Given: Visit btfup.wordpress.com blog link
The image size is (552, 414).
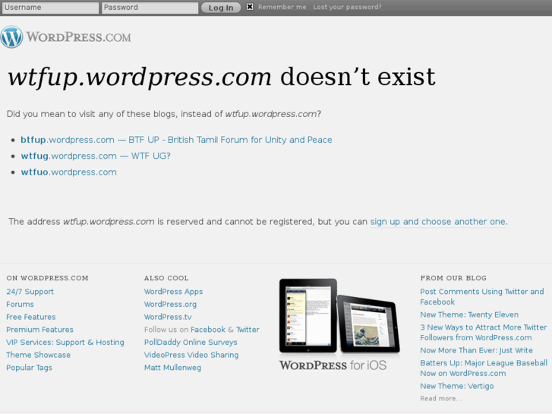Looking at the screenshot, I should (x=176, y=140).
